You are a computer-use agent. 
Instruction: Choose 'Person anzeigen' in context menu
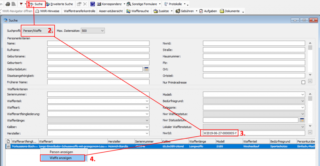point(61,152)
